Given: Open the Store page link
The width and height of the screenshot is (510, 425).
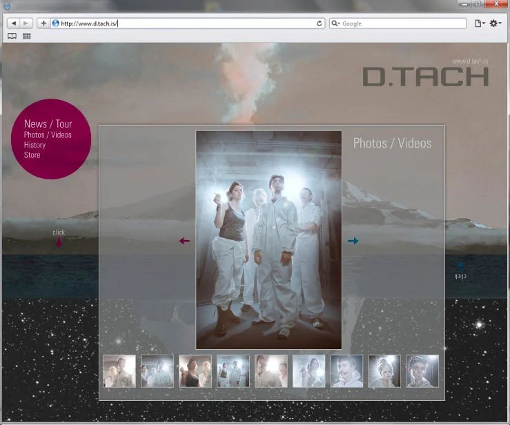Looking at the screenshot, I should click(x=32, y=155).
